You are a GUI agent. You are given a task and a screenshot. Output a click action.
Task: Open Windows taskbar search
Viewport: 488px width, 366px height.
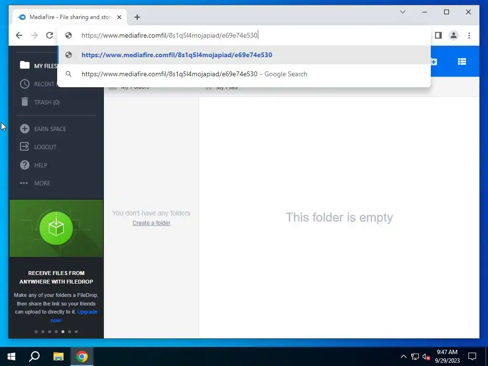point(34,356)
